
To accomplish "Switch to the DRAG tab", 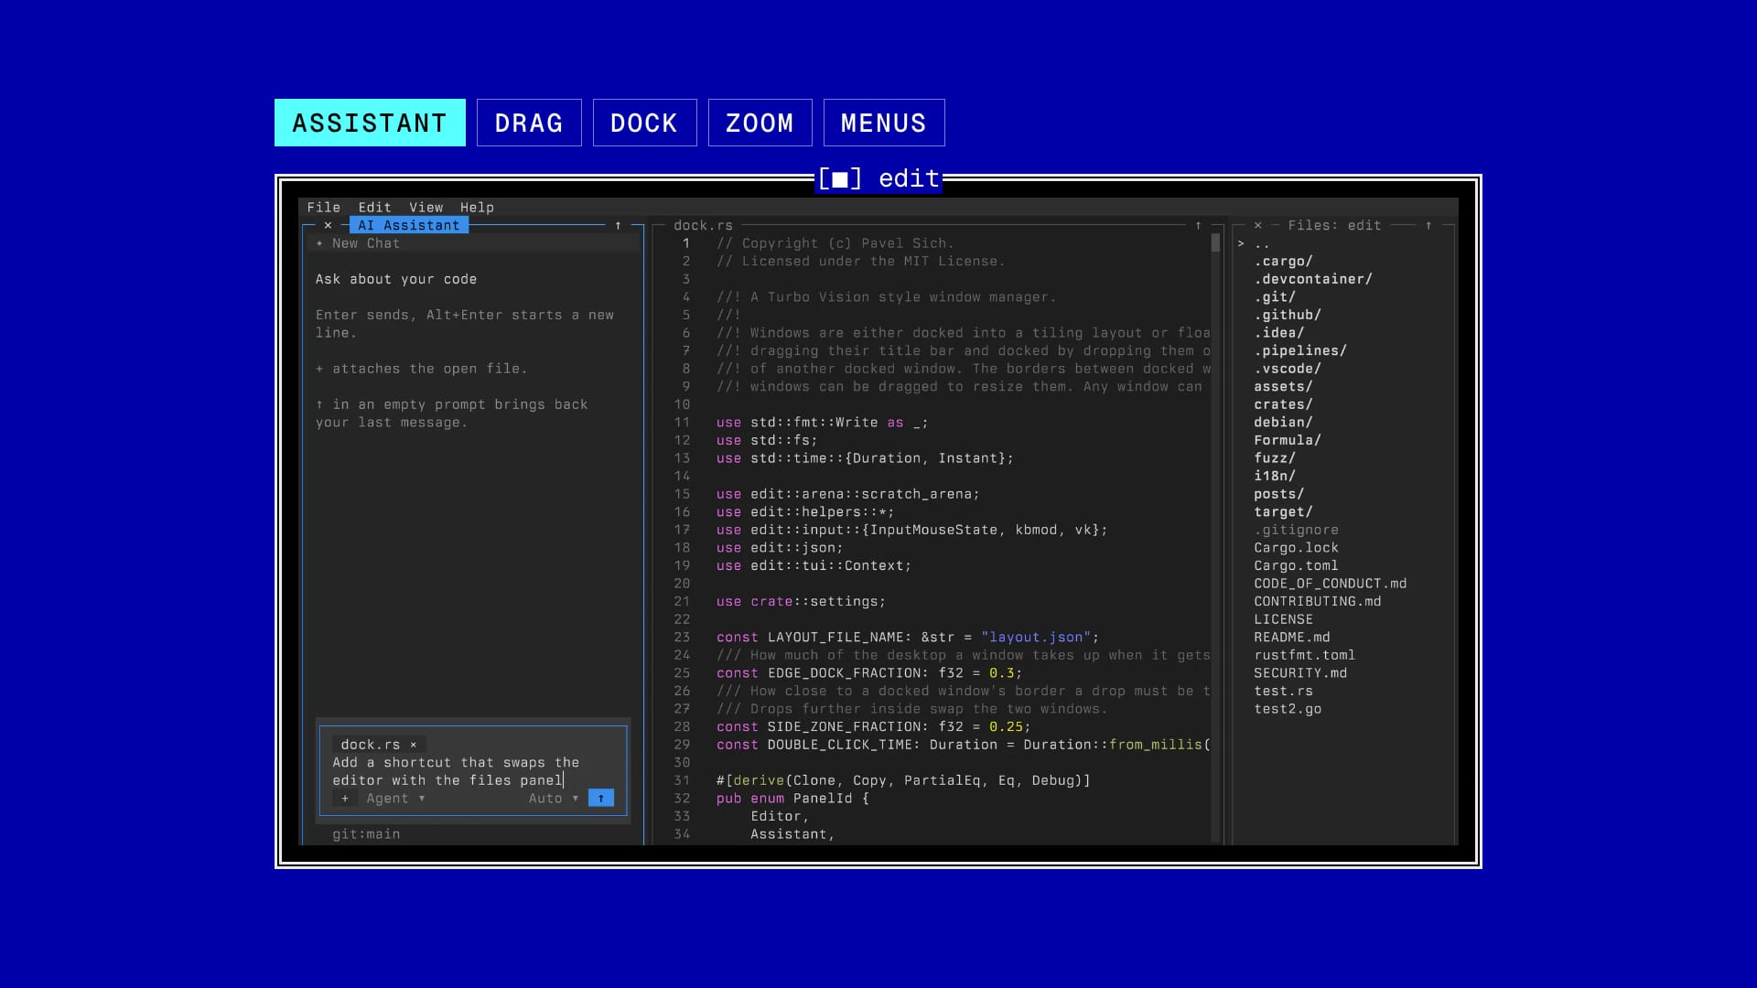I will (x=529, y=123).
